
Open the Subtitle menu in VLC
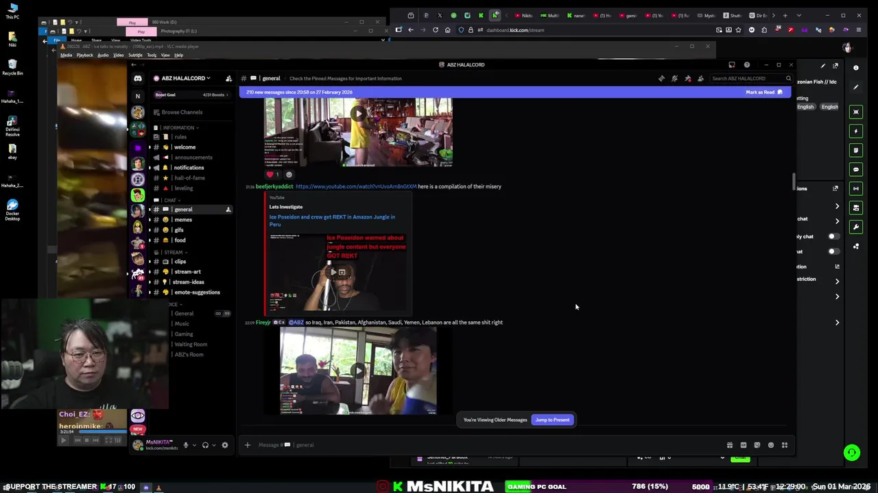pyautogui.click(x=135, y=55)
